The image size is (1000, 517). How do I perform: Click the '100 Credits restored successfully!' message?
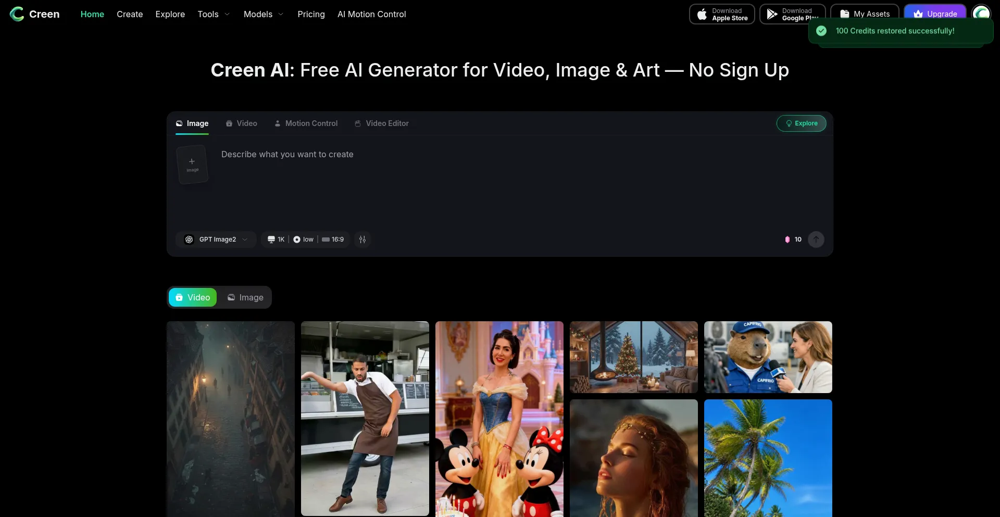895,31
